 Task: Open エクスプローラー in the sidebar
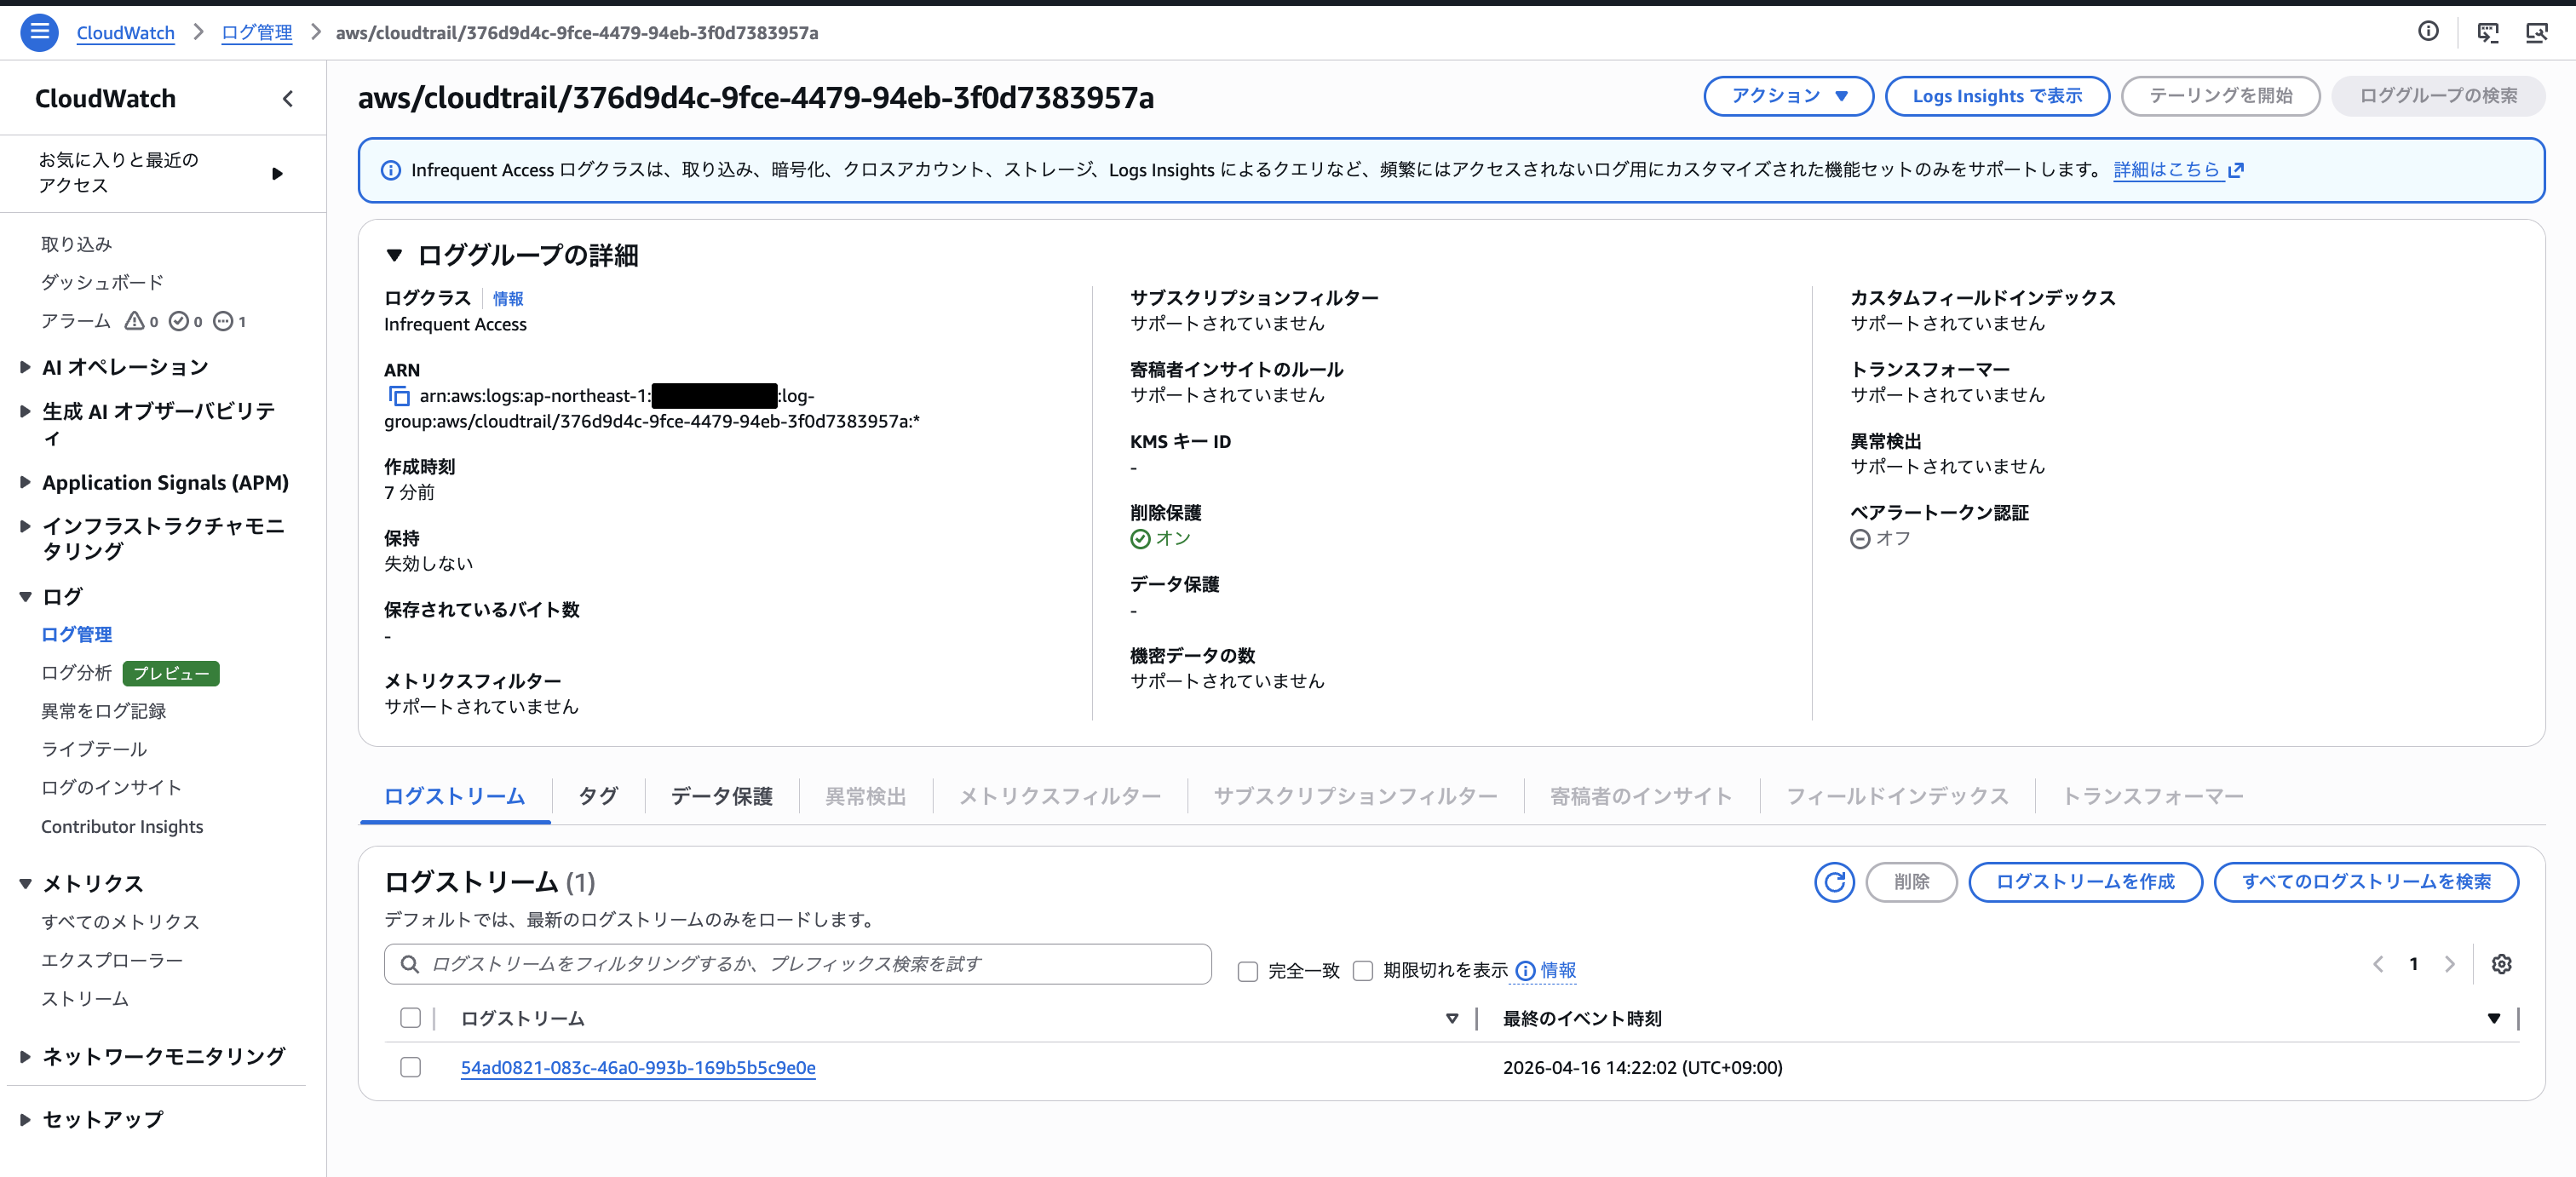tap(112, 961)
